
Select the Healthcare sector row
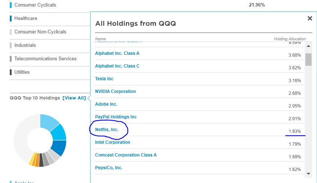coord(50,19)
